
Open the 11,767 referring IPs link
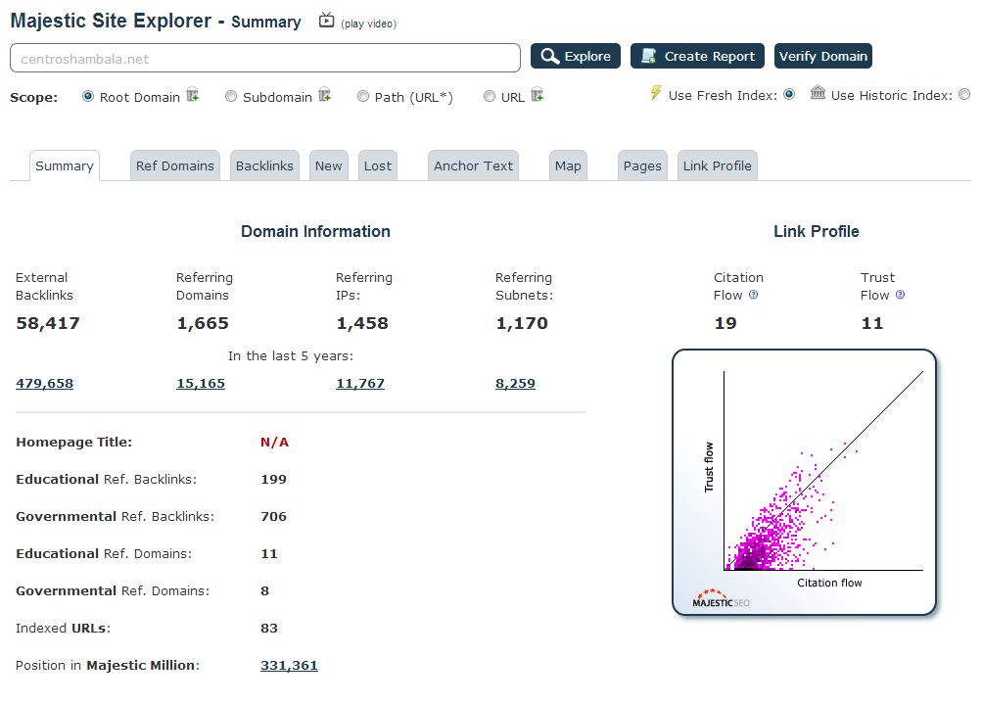360,383
